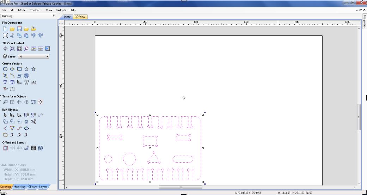The width and height of the screenshot is (367, 195).
Task: Click the Save floppy disk icon
Action: tap(19, 29)
